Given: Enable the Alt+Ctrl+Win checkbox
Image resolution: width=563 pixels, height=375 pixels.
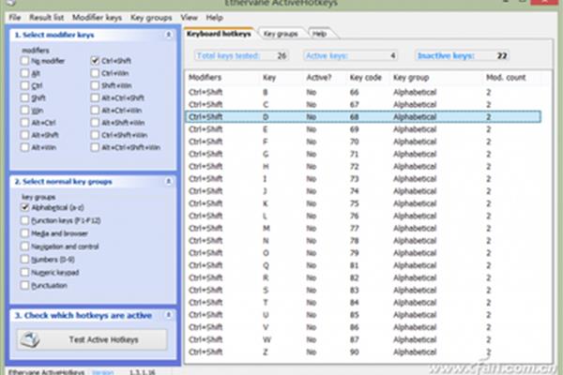Looking at the screenshot, I should [x=95, y=111].
